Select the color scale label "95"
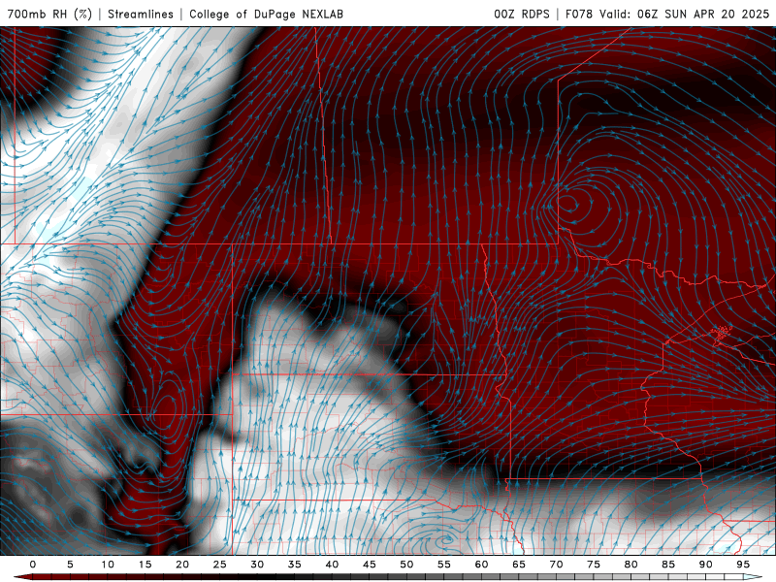776x582 pixels. pos(743,565)
